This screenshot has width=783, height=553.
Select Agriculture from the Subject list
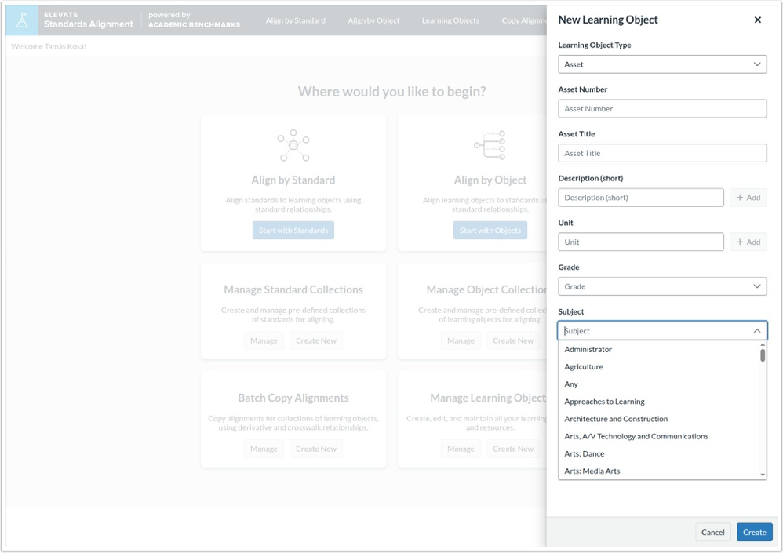point(585,366)
